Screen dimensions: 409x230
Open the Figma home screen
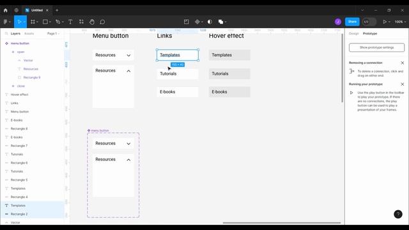tap(6, 10)
